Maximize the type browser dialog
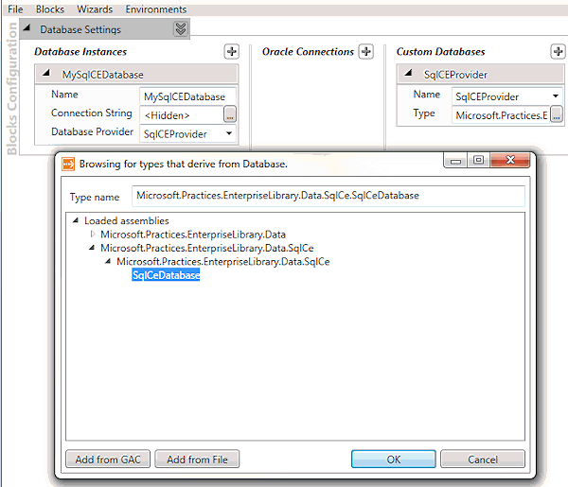This screenshot has width=568, height=487. (478, 160)
